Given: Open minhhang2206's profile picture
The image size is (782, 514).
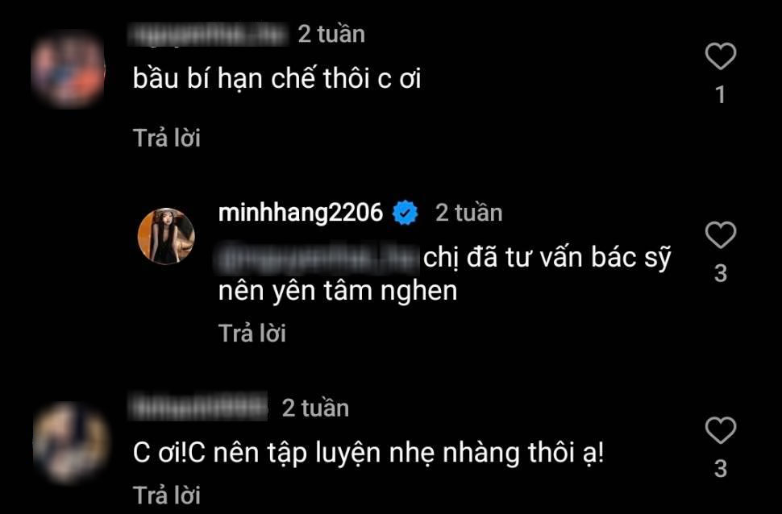Looking at the screenshot, I should pyautogui.click(x=166, y=236).
